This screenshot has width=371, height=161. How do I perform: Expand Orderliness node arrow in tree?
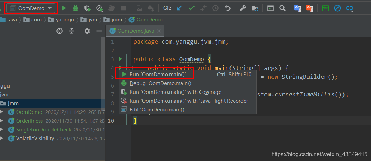[2, 121]
